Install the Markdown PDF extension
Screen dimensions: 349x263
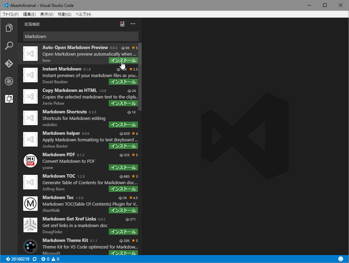click(x=123, y=167)
